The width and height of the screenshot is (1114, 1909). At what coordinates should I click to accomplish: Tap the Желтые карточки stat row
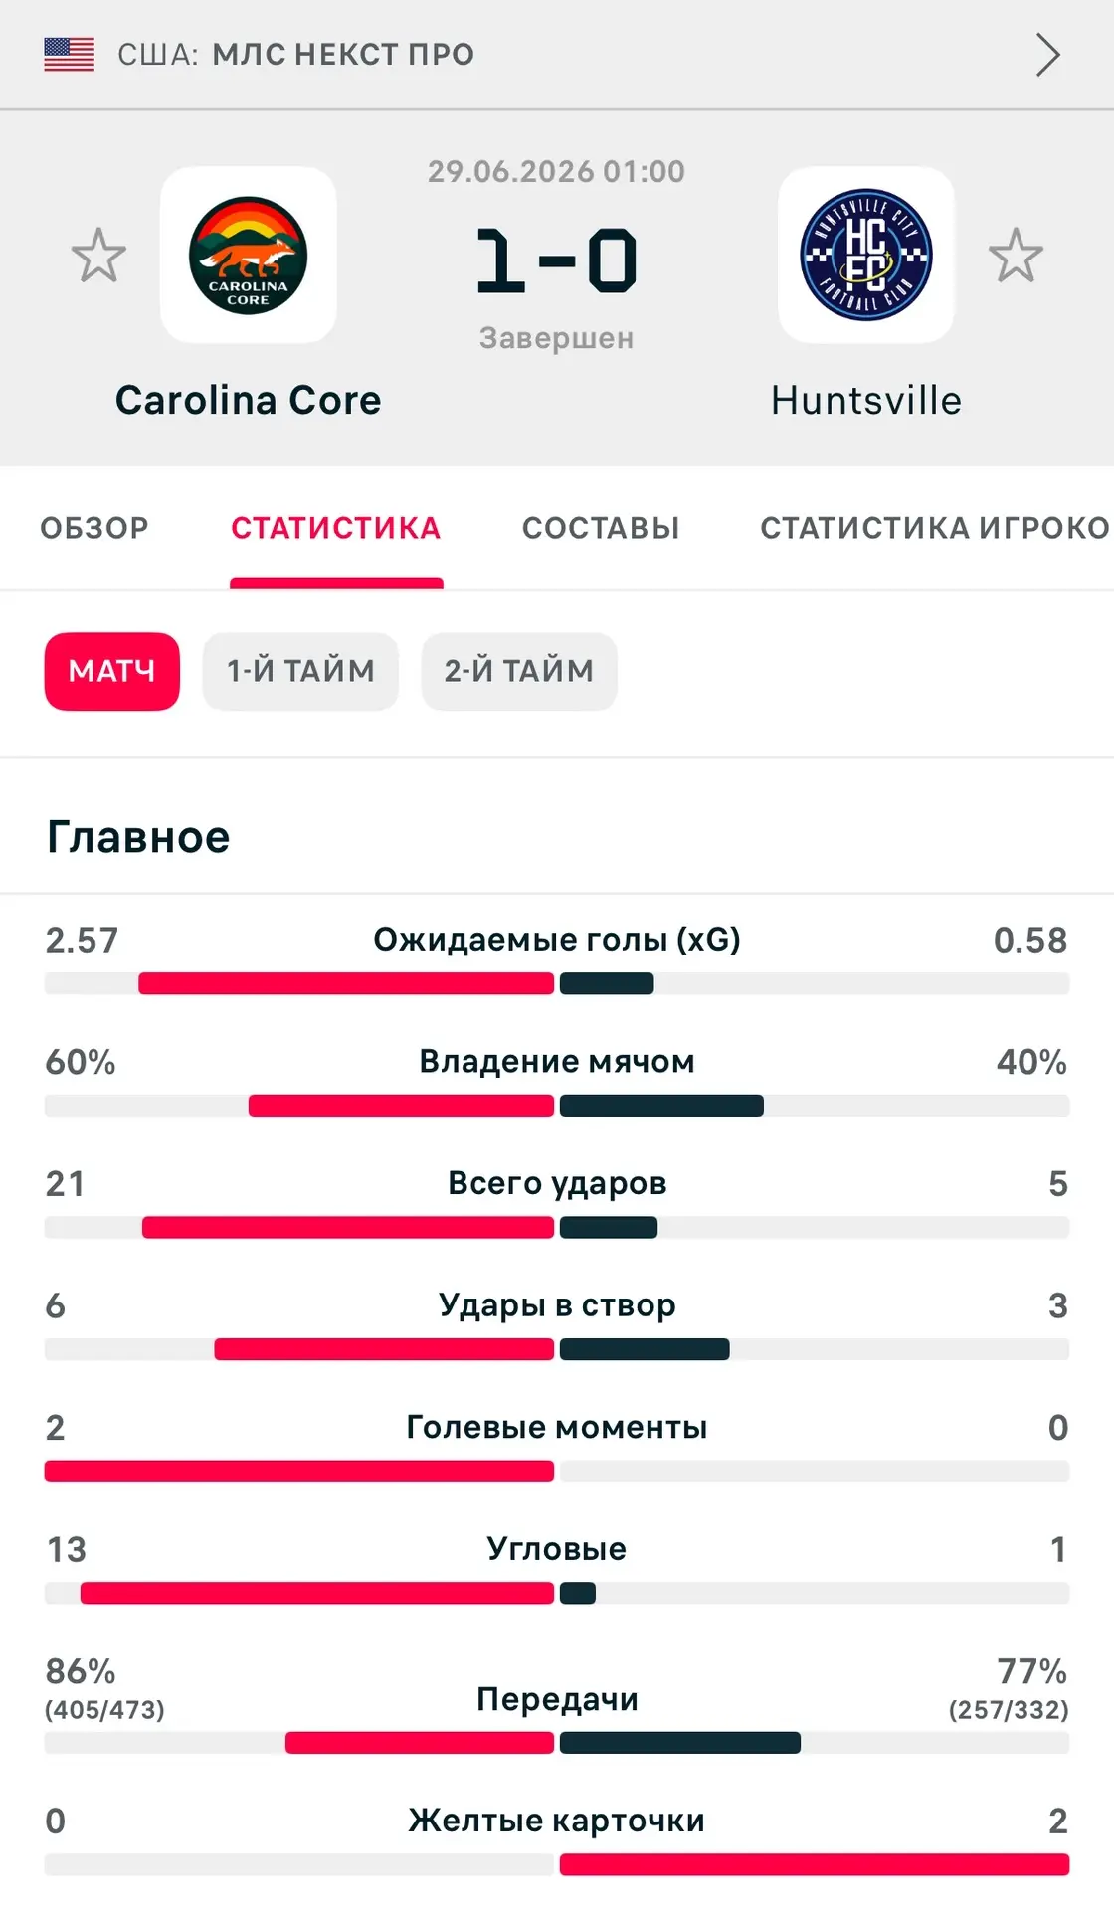tap(557, 1839)
